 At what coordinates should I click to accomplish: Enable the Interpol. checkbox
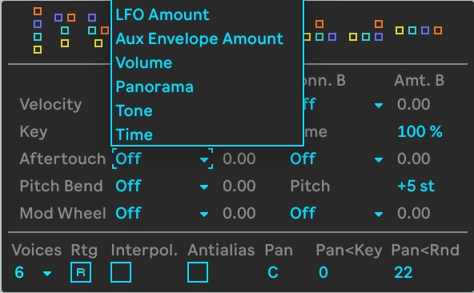click(121, 272)
